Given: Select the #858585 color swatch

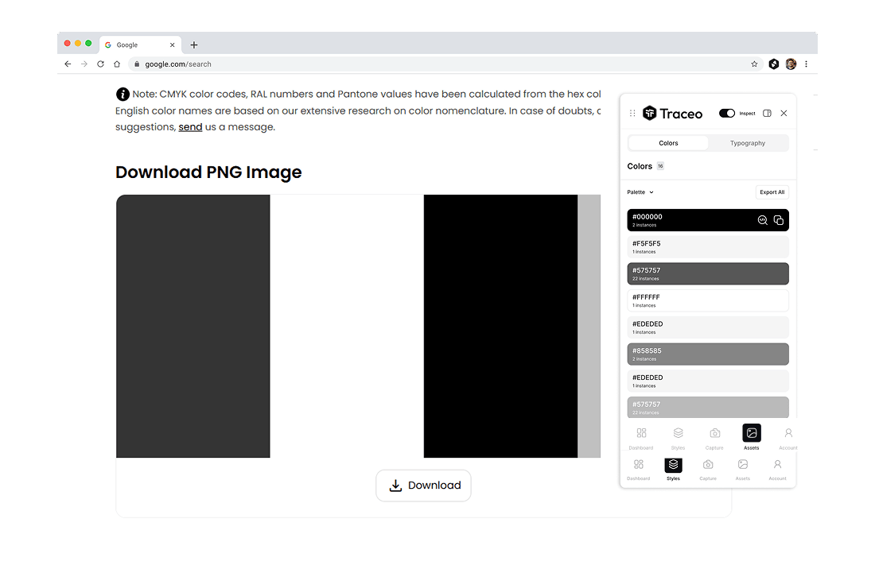Looking at the screenshot, I should pos(708,354).
